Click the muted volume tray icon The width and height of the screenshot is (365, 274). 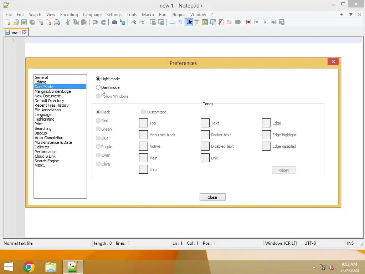331,267
